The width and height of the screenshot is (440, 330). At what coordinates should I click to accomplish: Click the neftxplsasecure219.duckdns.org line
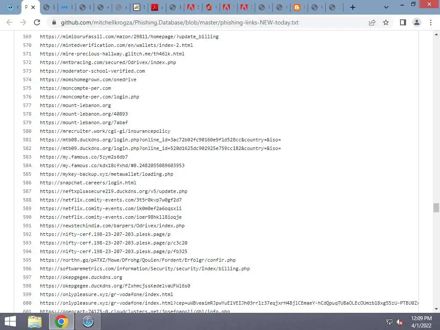(x=113, y=191)
